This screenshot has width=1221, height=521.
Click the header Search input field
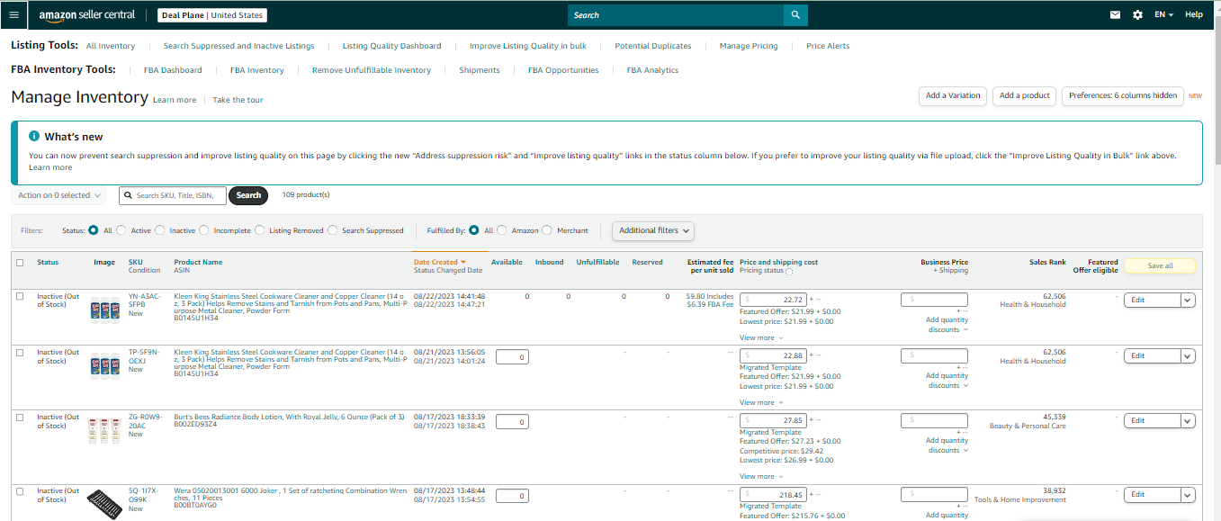(676, 14)
